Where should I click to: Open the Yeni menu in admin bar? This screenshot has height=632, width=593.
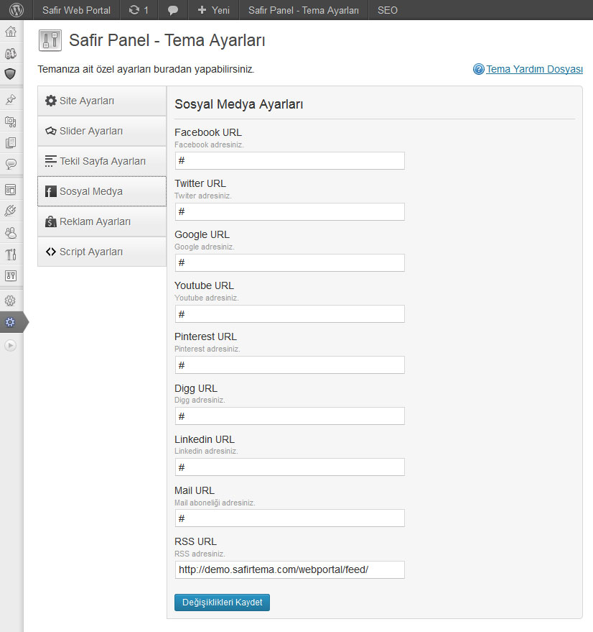click(214, 10)
